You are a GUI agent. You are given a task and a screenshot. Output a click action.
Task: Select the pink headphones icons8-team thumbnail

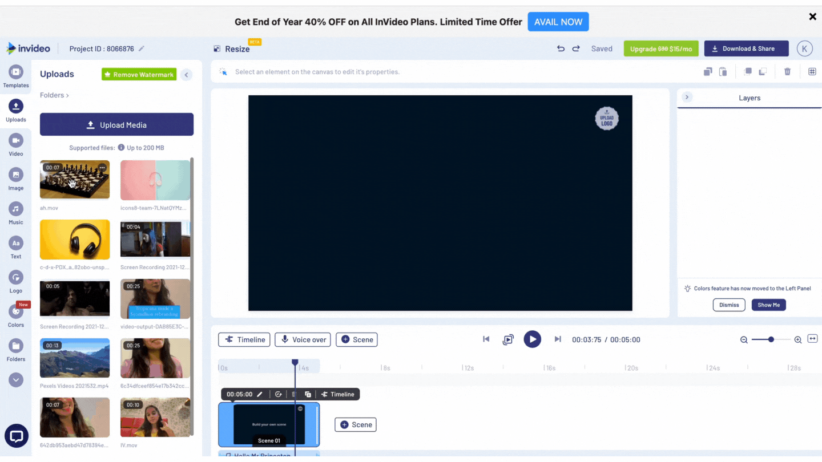pos(155,180)
